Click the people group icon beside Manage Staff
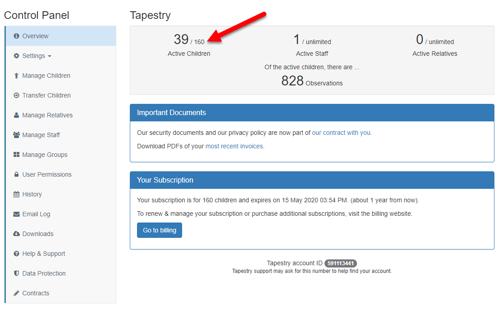The height and width of the screenshot is (312, 503). pyautogui.click(x=16, y=135)
